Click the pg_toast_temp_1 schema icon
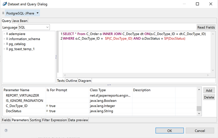The height and width of the screenshot is (138, 218). pyautogui.click(x=7, y=49)
